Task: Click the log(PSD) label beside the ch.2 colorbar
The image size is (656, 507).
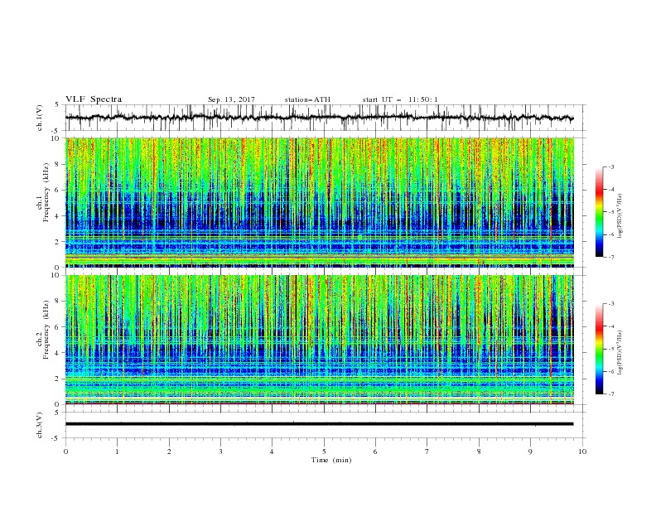Action: [x=620, y=352]
